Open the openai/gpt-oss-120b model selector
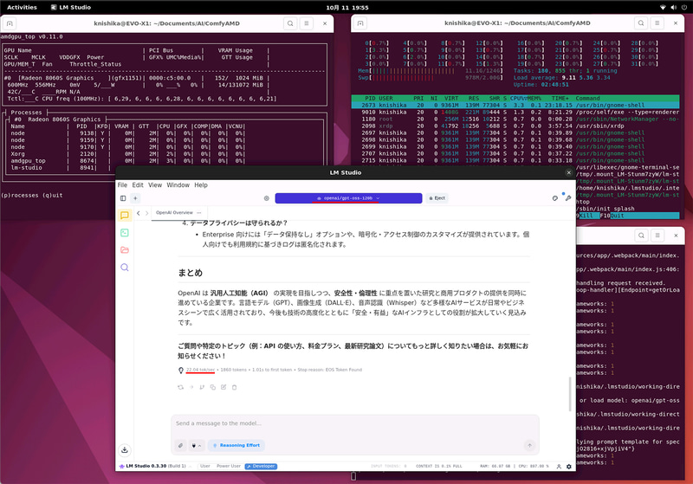The image size is (693, 484). (x=348, y=198)
